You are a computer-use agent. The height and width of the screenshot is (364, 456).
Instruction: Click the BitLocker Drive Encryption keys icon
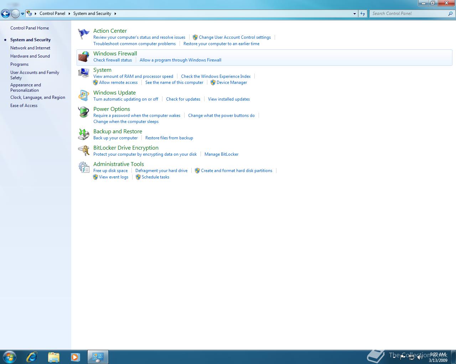click(84, 151)
